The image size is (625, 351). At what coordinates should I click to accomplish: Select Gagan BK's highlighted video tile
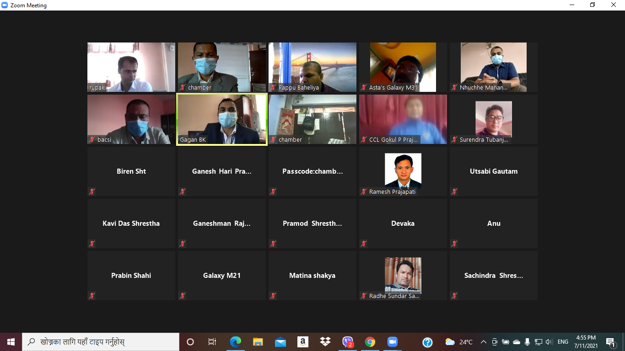[x=222, y=119]
